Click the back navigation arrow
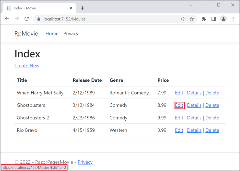240x171 pixels. (7, 19)
